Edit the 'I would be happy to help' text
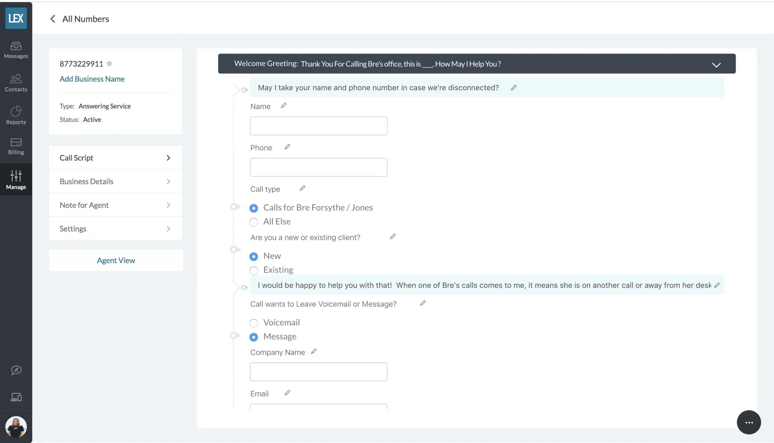 (x=717, y=285)
